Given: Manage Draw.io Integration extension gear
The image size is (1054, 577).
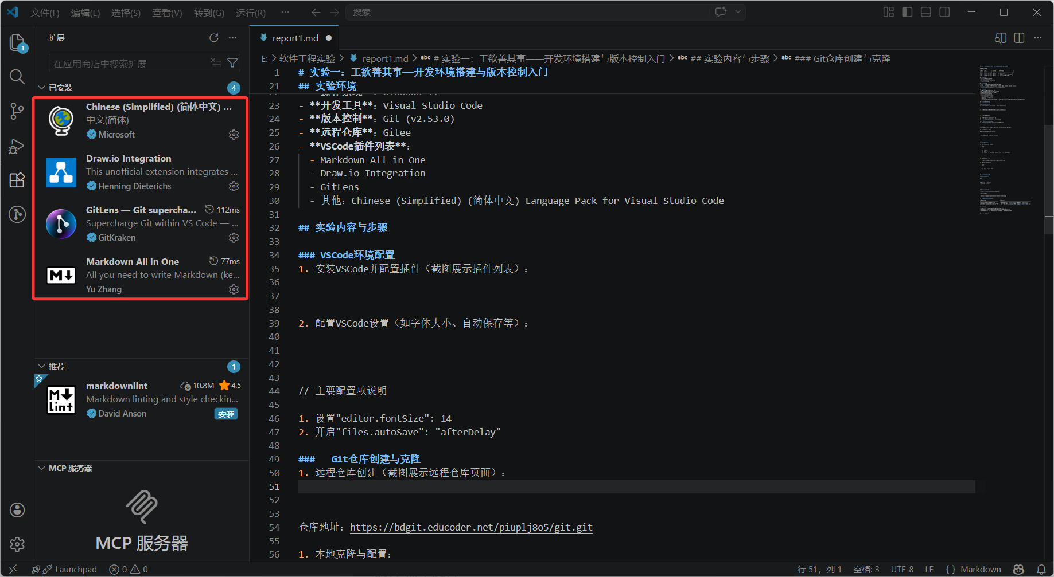Looking at the screenshot, I should tap(234, 186).
